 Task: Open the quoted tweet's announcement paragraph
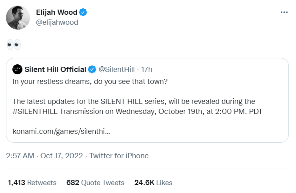(x=138, y=106)
